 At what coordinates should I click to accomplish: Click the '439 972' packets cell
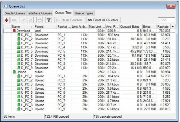coord(165,68)
